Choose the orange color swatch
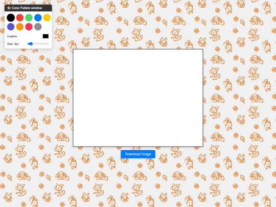The width and height of the screenshot is (276, 207). 20,27
